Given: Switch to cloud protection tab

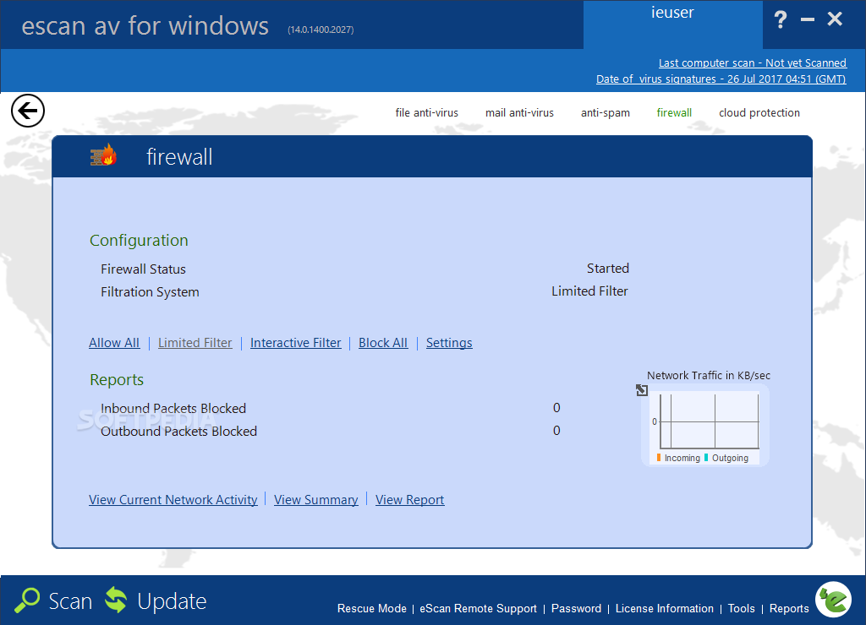Looking at the screenshot, I should 759,112.
